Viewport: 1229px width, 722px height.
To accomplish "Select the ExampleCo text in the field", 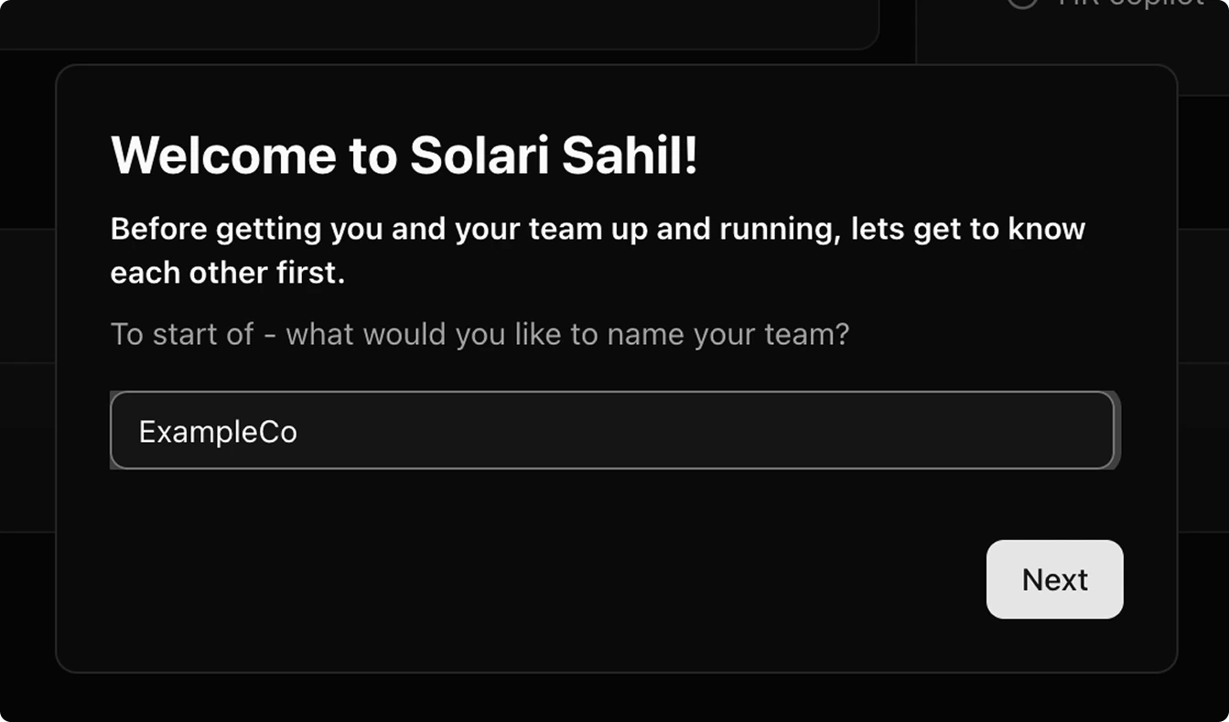I will click(218, 430).
